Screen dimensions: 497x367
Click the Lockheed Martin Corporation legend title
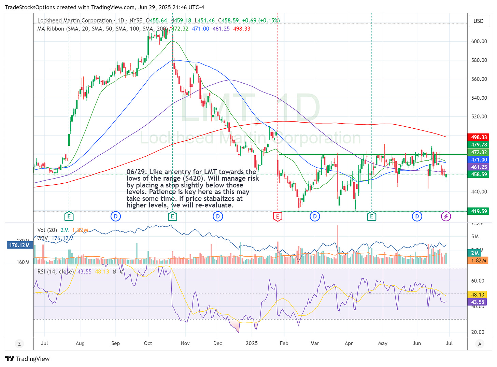tap(74, 20)
